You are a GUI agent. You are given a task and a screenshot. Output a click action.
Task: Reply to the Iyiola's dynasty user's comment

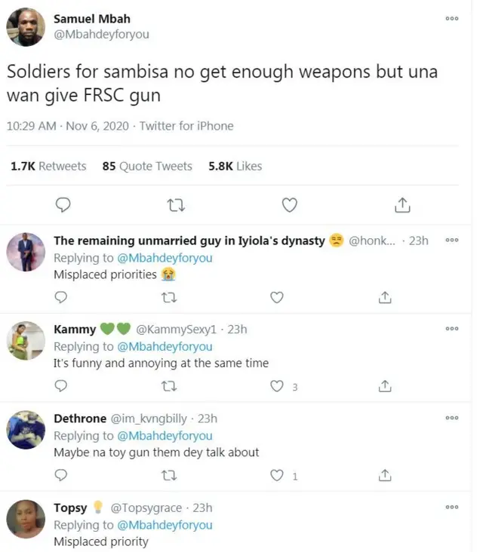[62, 297]
